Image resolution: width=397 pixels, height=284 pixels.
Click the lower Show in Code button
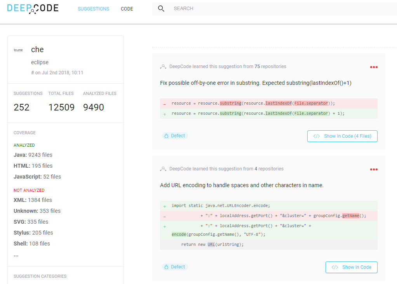click(x=351, y=267)
